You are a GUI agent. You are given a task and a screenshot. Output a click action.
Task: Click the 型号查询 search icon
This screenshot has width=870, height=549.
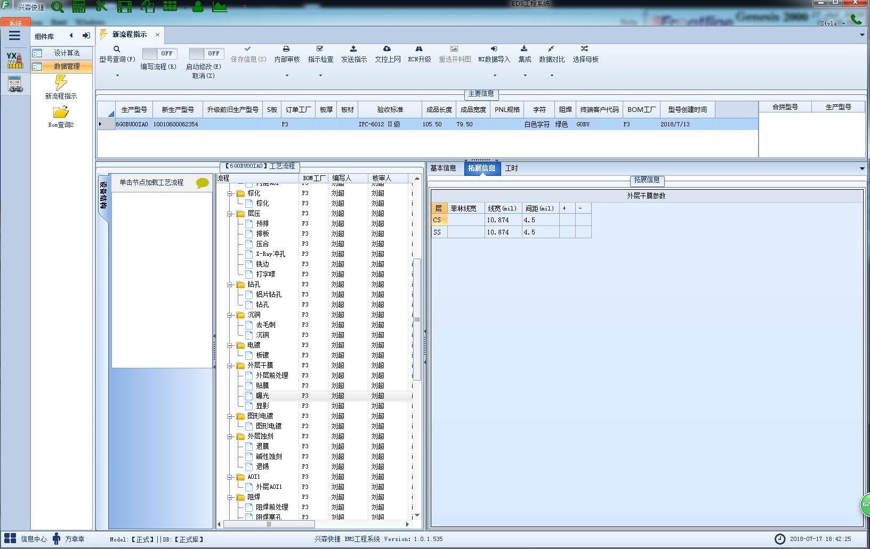pos(117,49)
